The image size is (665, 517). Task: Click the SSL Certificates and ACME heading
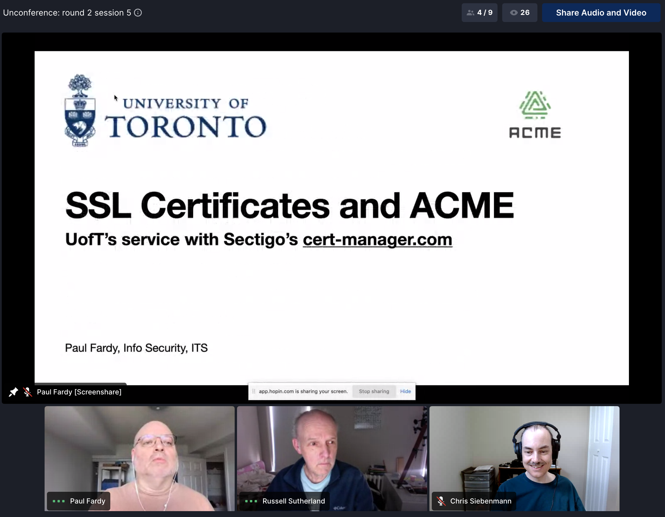290,205
